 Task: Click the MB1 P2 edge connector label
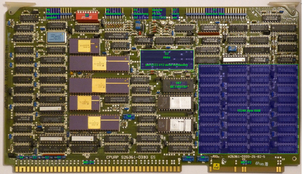point(246,162)
